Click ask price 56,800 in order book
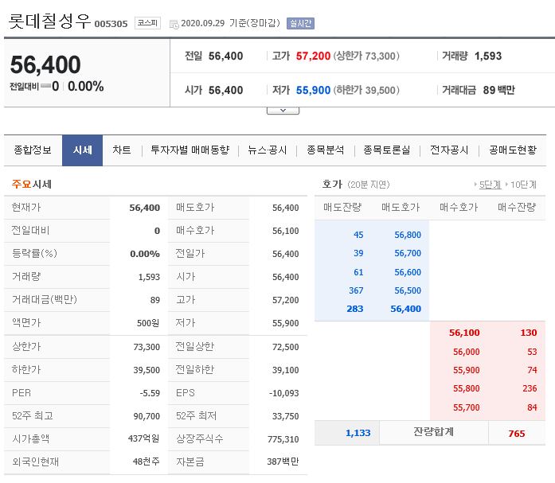This screenshot has width=555, height=483. pyautogui.click(x=408, y=235)
